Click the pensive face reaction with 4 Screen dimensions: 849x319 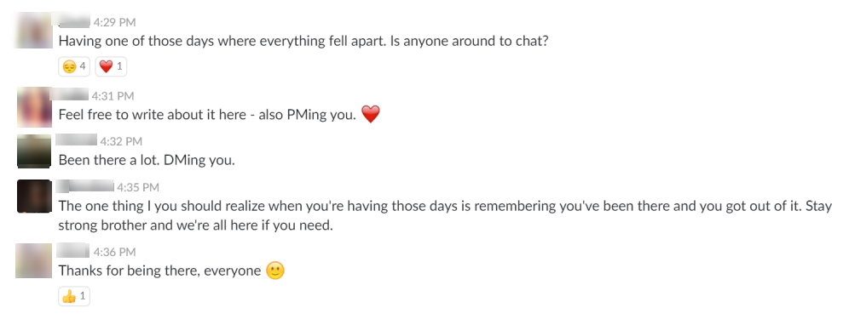tap(74, 66)
